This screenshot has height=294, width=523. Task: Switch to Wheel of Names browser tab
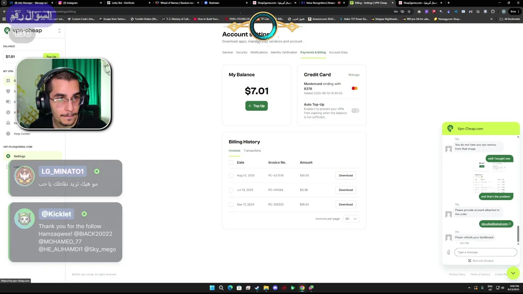tap(177, 3)
